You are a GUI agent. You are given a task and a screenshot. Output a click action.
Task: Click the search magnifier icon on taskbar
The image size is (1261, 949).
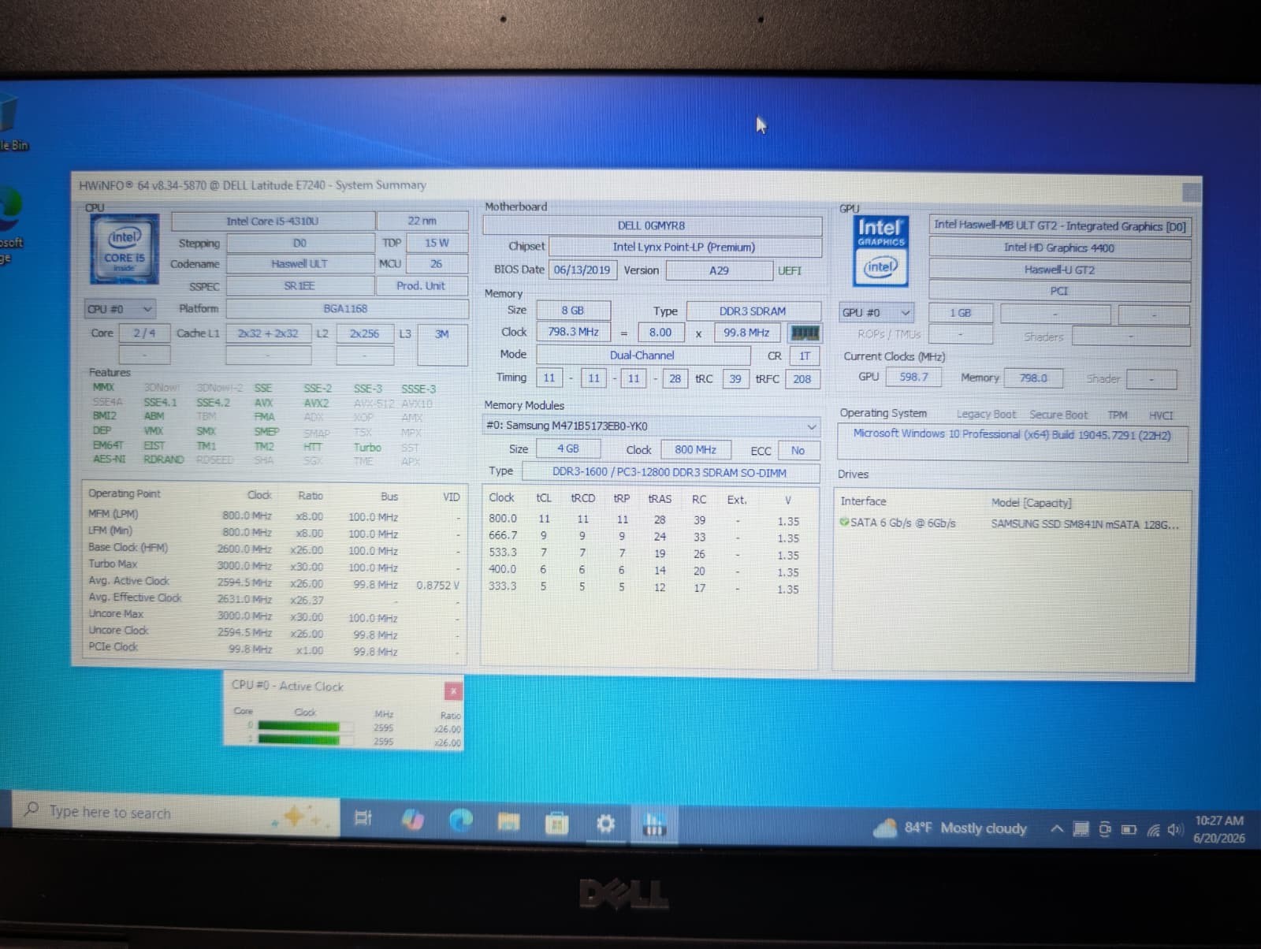coord(32,809)
